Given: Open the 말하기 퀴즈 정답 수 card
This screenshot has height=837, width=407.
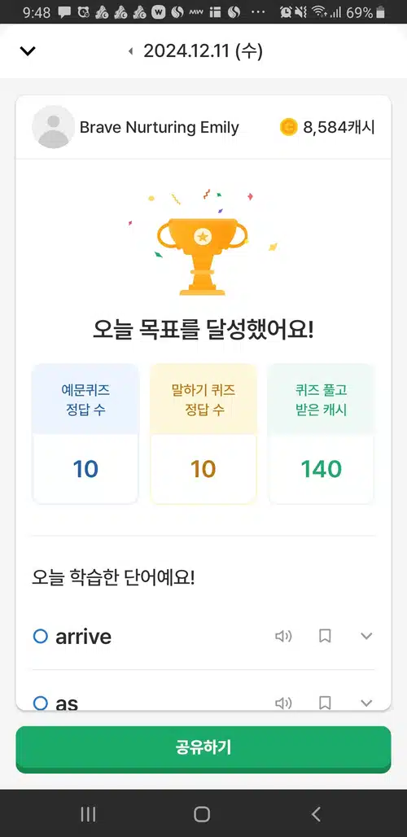Looking at the screenshot, I should click(203, 433).
